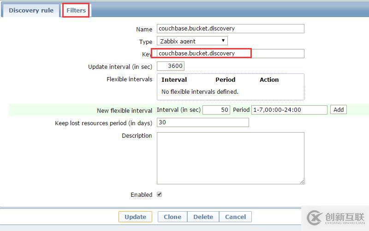The width and height of the screenshot is (369, 231).
Task: Click the Cancel button
Action: [x=235, y=217]
